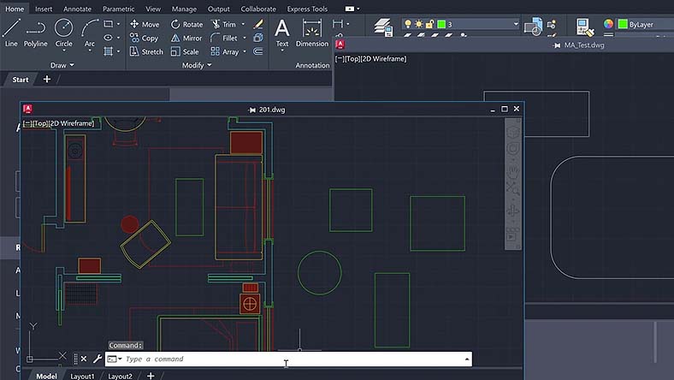The image size is (674, 380).
Task: Click the [Top] view control label
Action: 41,124
